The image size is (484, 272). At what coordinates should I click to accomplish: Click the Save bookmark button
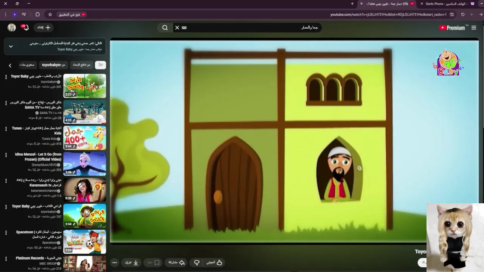click(x=153, y=262)
